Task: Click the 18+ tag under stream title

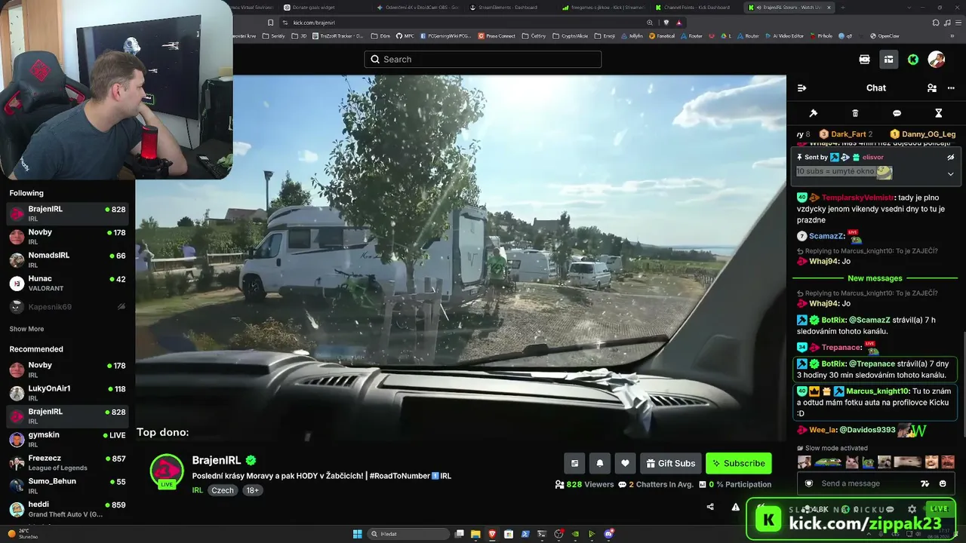Action: (252, 490)
